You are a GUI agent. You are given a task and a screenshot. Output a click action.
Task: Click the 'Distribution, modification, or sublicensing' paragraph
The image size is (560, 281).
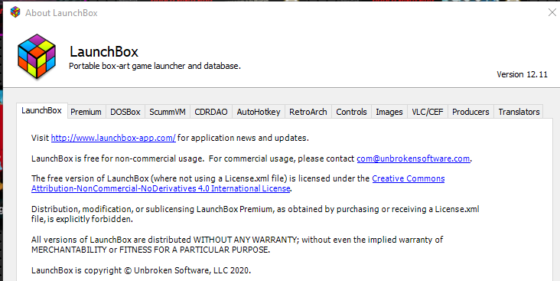click(x=256, y=214)
